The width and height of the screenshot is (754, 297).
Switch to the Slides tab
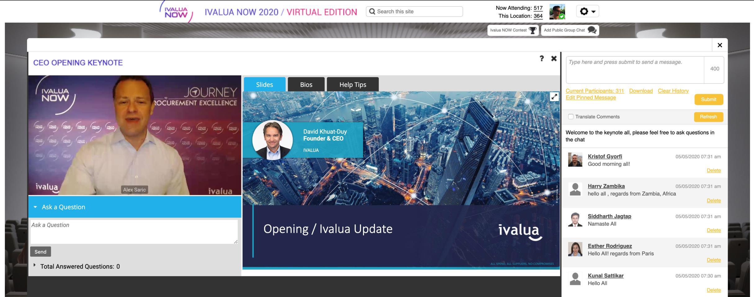pyautogui.click(x=265, y=84)
